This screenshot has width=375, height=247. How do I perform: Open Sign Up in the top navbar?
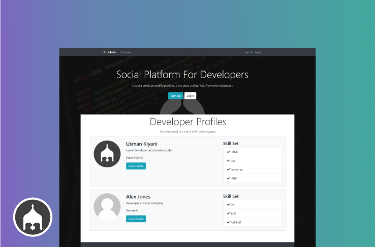coord(248,52)
